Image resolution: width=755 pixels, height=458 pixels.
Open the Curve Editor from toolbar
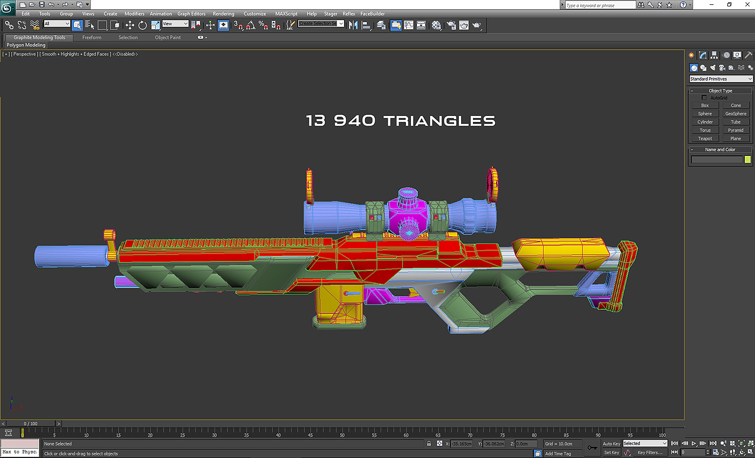[x=409, y=25]
